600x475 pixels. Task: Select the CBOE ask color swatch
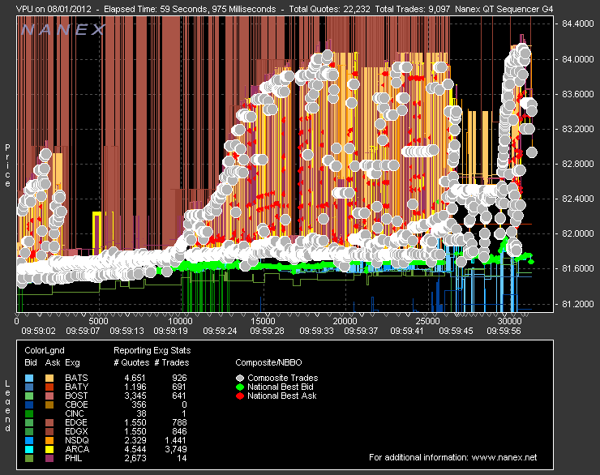tap(49, 404)
